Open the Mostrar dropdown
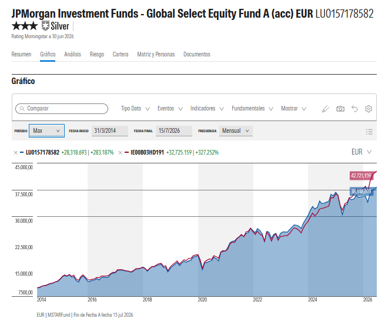The width and height of the screenshot is (385, 325). (x=294, y=109)
